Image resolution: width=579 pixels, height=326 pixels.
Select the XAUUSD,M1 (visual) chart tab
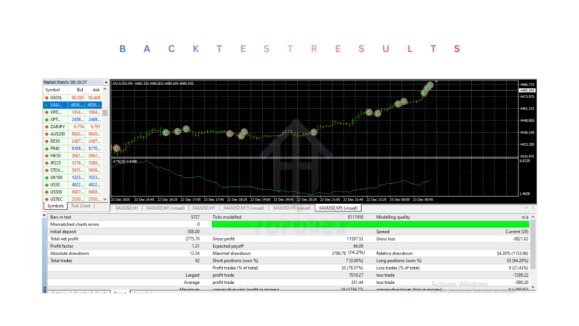pos(166,208)
